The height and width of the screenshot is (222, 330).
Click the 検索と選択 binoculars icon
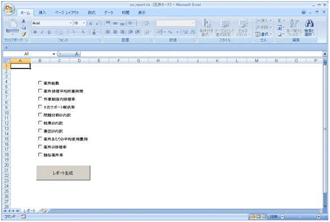click(x=309, y=23)
